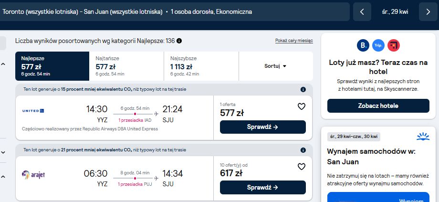Screen dimensions: 439x202
Task: Go to previous day with left arrow
Action: 362,12
